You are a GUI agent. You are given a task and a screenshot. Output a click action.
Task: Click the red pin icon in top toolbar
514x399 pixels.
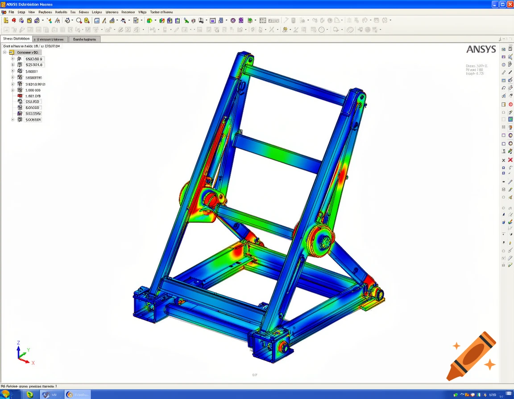(14, 20)
